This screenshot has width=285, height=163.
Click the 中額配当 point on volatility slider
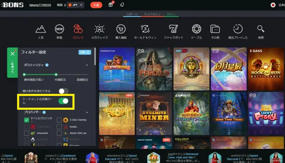pyautogui.click(x=56, y=75)
